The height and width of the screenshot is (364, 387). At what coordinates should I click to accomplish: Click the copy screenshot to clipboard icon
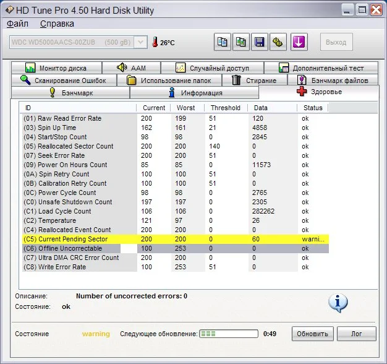[241, 42]
